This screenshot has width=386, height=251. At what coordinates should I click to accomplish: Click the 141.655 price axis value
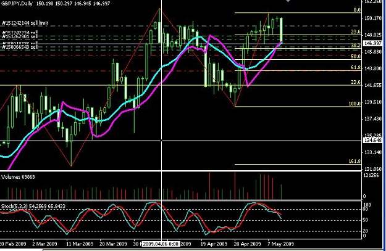coord(372,85)
